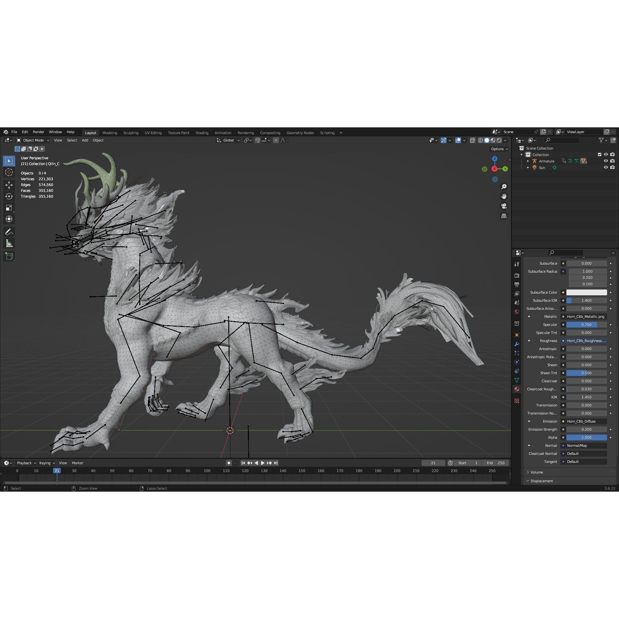Select the Annotate tool
The image size is (619, 619).
tap(9, 231)
